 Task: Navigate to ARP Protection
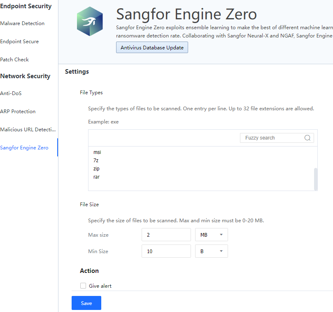[18, 112]
